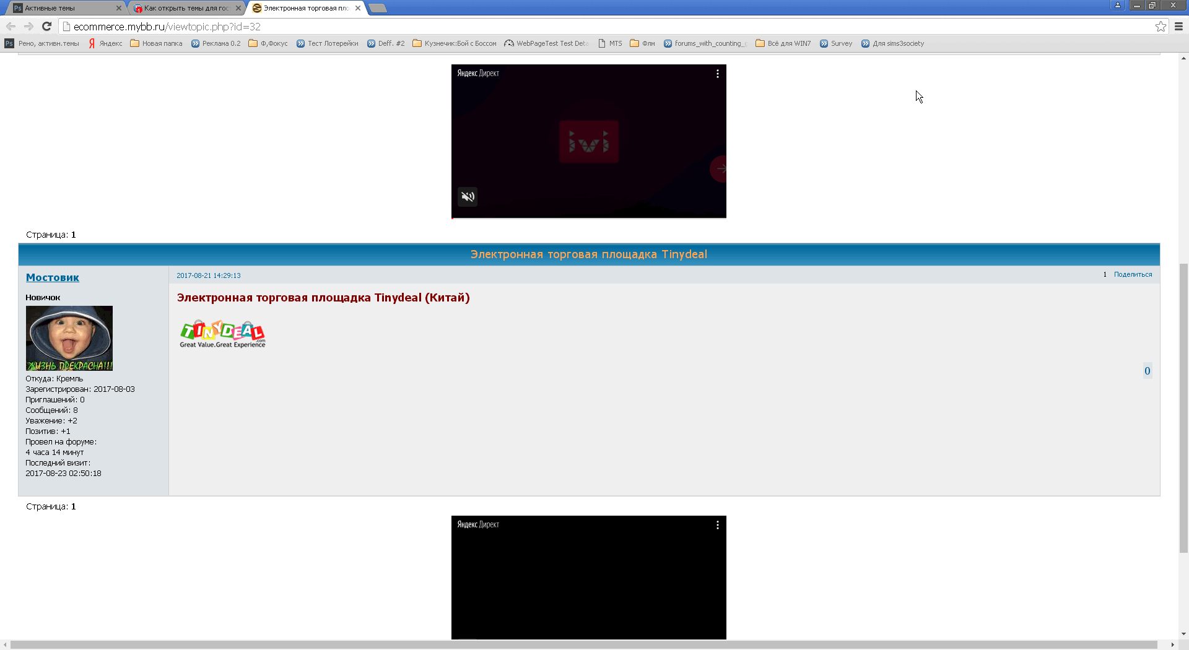Click page number 1 below the post
Image resolution: width=1189 pixels, height=650 pixels.
pyautogui.click(x=73, y=506)
